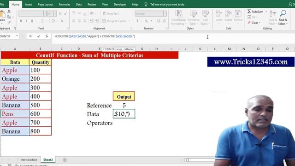Select the Operators label cell

tap(100, 123)
